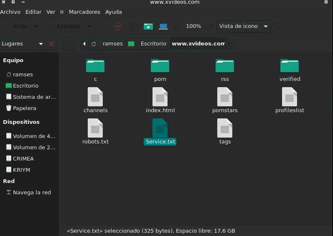Toggle the location text entry button
Image resolution: width=333 pixels, height=236 pixels.
coord(69,44)
